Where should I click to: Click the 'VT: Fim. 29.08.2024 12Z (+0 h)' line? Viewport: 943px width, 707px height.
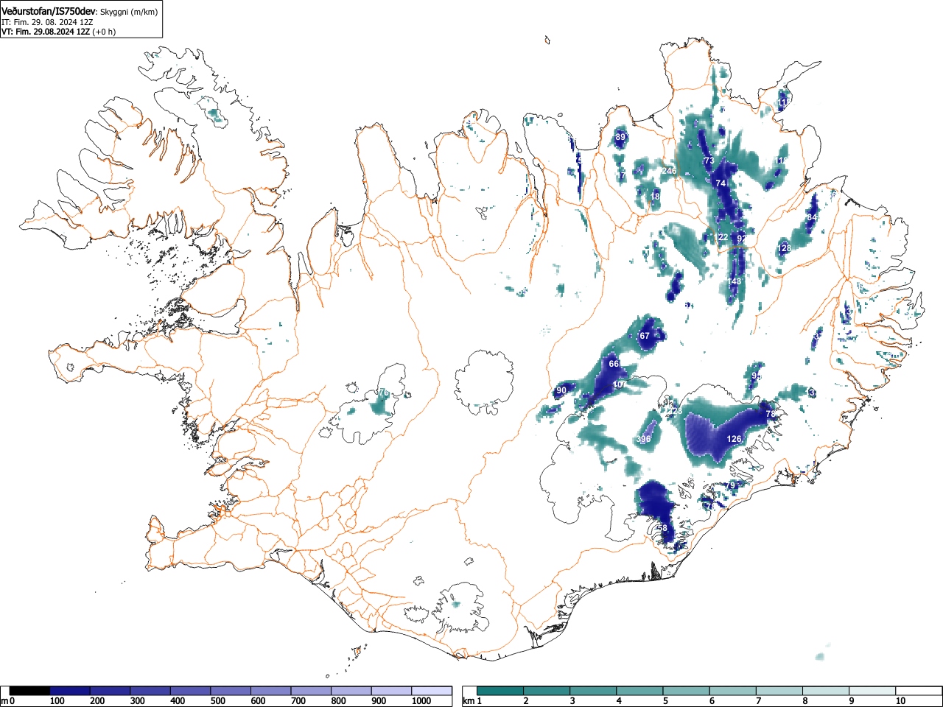[58, 32]
